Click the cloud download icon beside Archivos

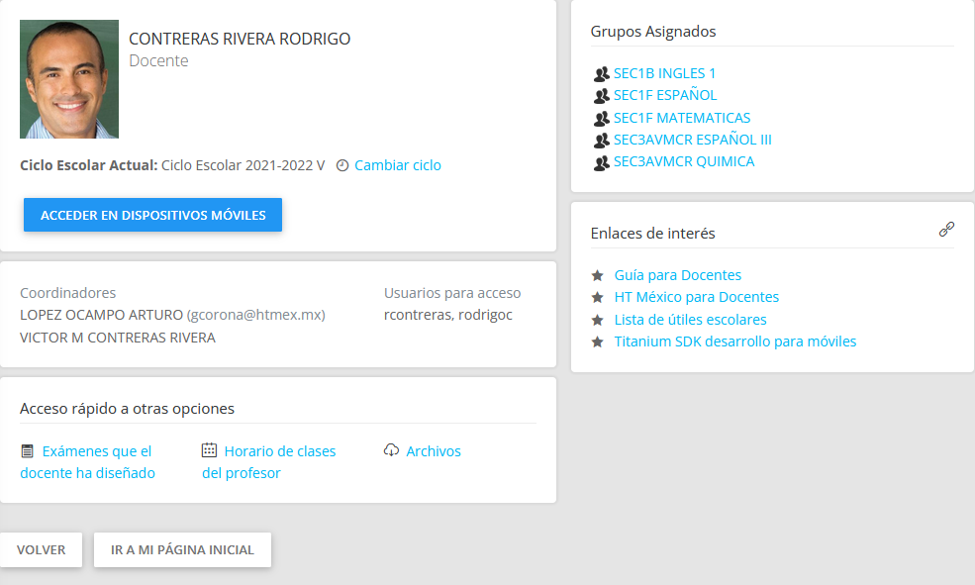[391, 450]
